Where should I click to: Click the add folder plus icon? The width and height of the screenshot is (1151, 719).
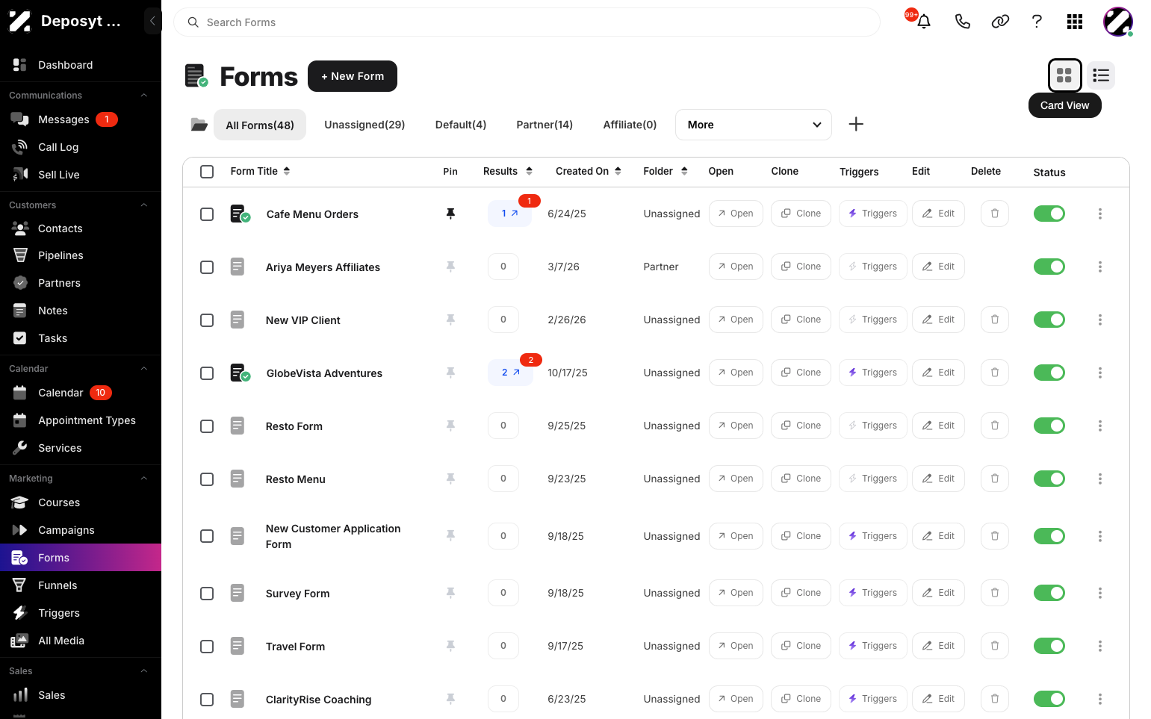tap(856, 125)
